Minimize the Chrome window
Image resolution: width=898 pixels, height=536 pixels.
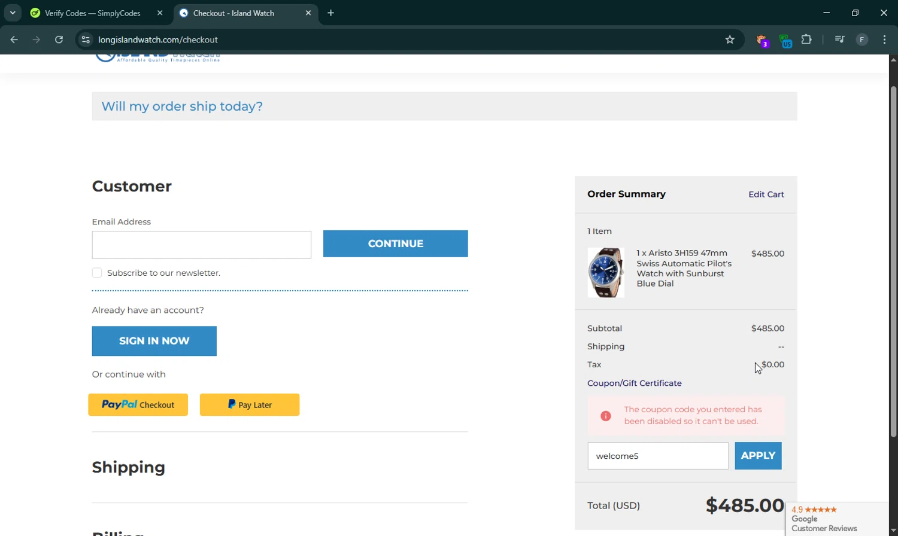pyautogui.click(x=827, y=13)
